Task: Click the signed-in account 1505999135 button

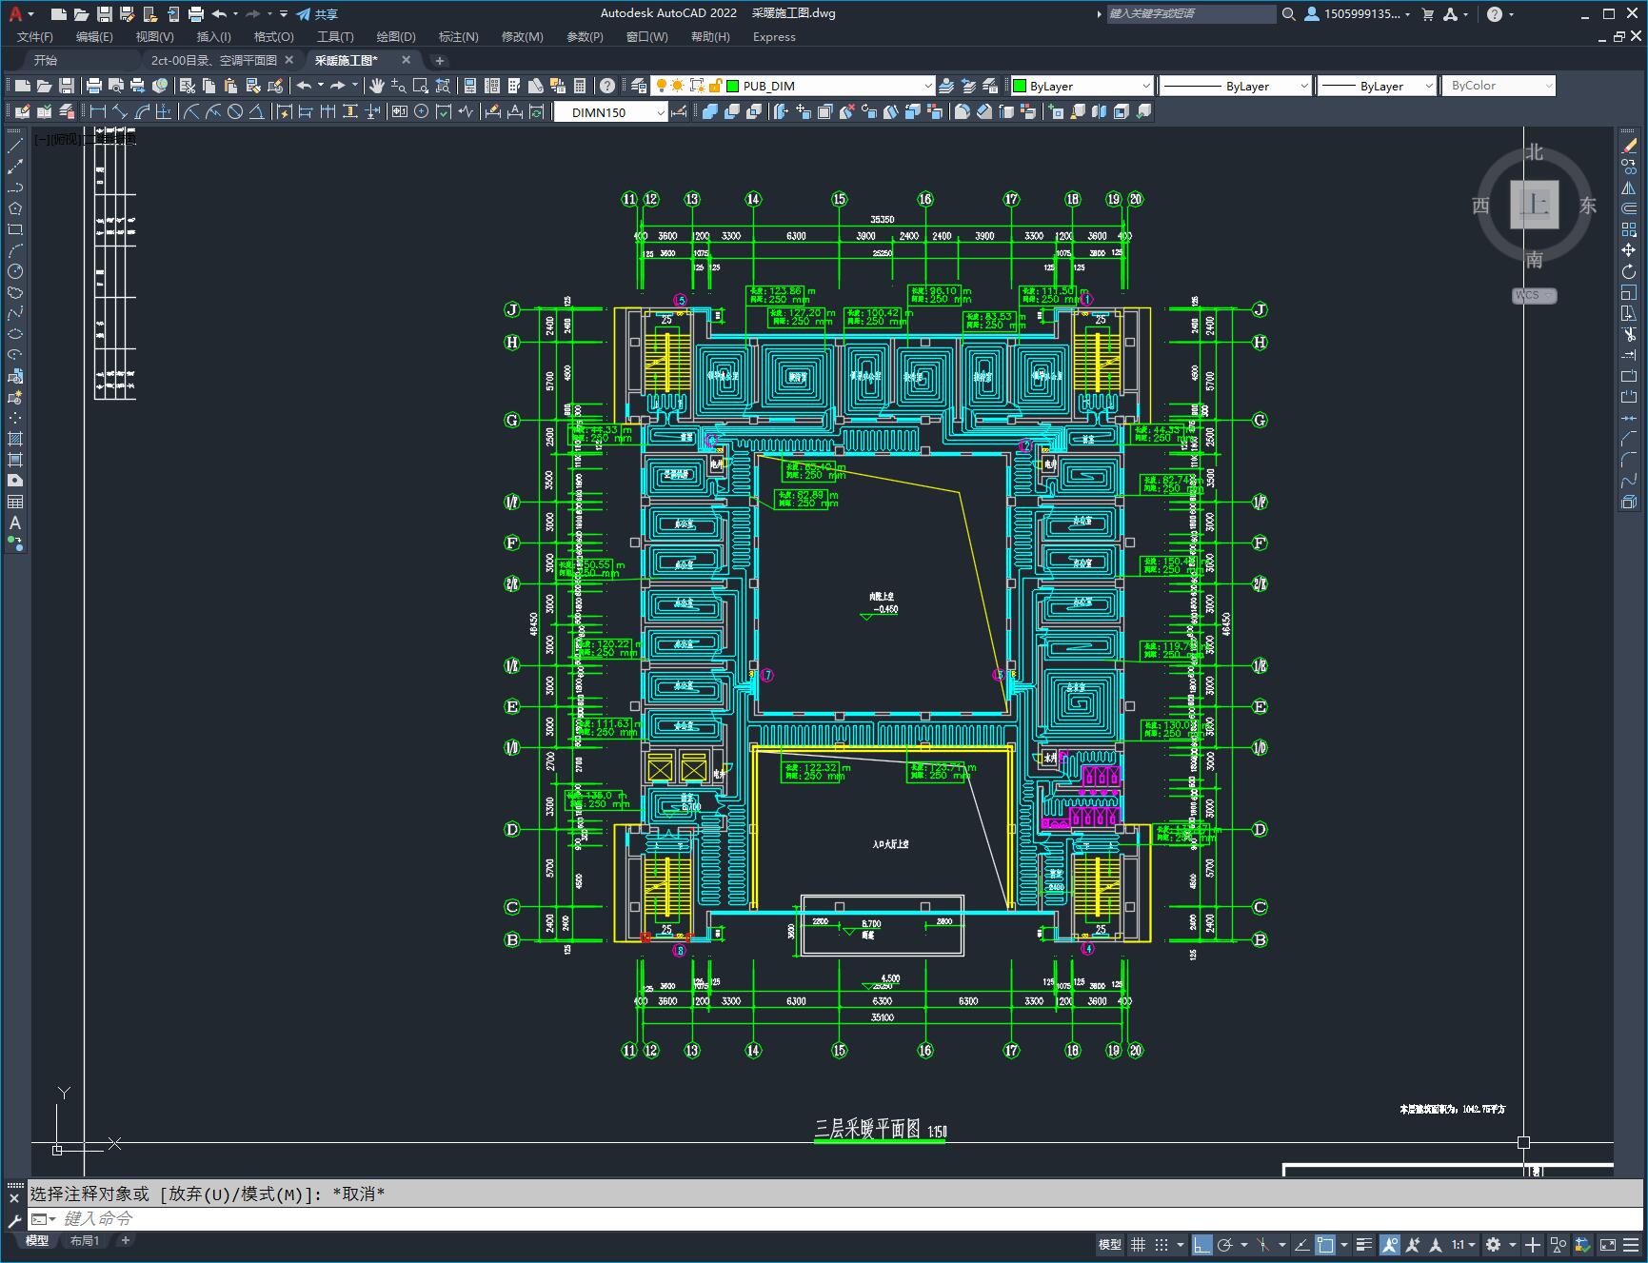Action: pyautogui.click(x=1359, y=14)
